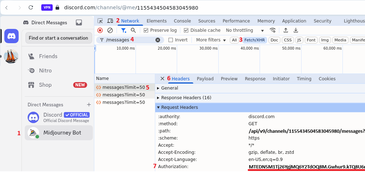This screenshot has width=365, height=172.
Task: Open the Payload tab
Action: (x=205, y=79)
